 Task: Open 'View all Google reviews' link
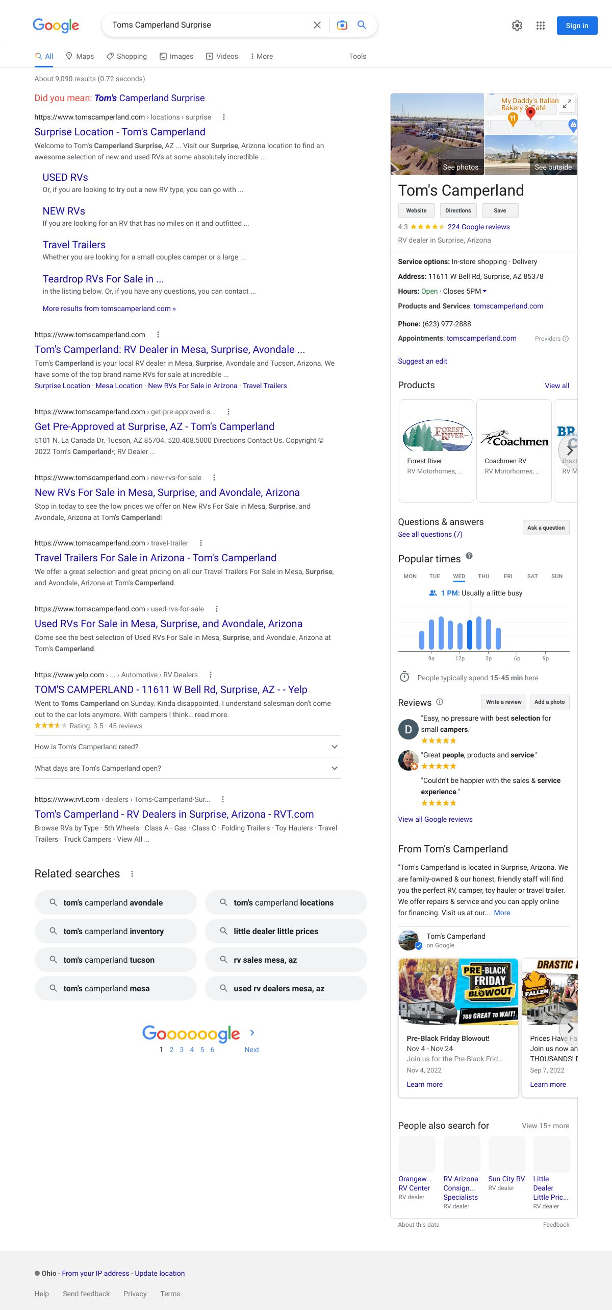[x=435, y=819]
